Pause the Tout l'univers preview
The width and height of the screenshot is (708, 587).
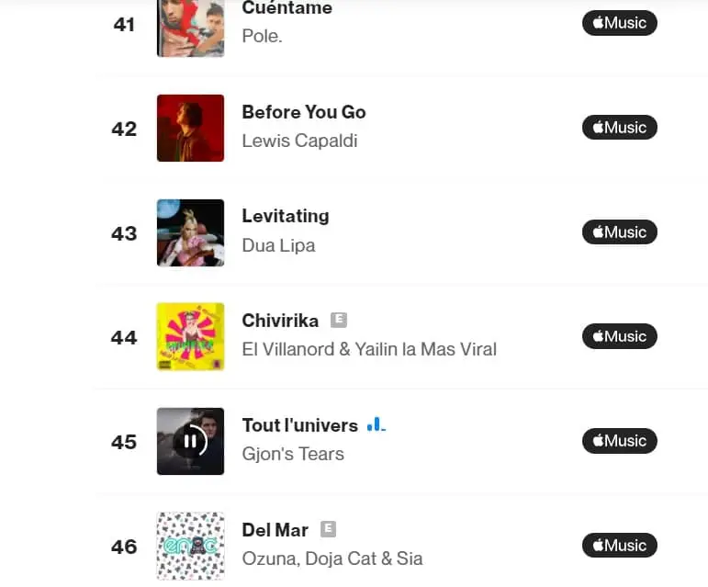point(190,441)
